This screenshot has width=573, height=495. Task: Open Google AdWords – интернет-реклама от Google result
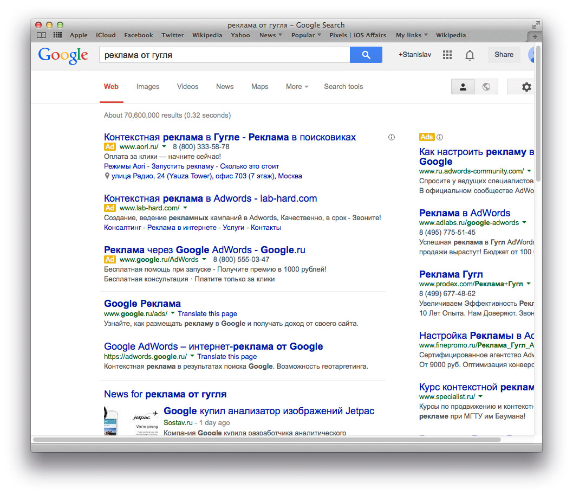pyautogui.click(x=213, y=346)
